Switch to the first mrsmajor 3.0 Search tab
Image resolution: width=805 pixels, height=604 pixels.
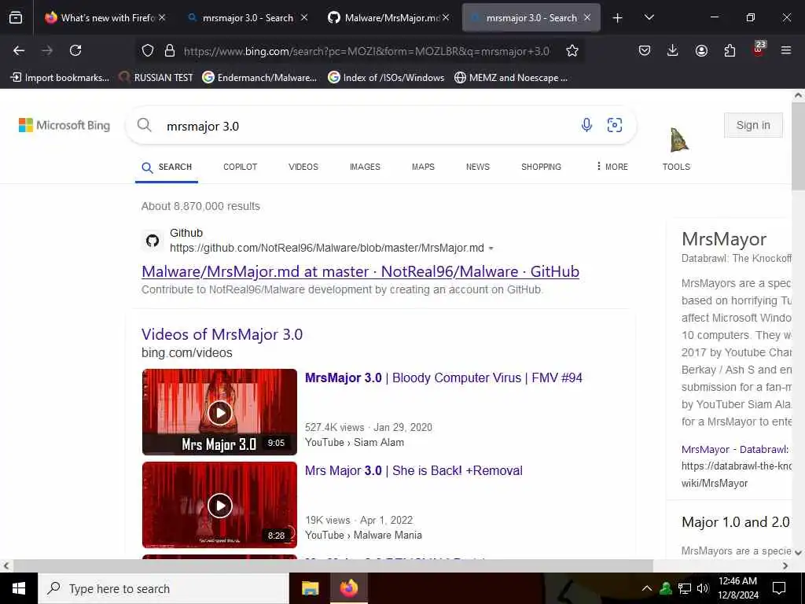(248, 17)
